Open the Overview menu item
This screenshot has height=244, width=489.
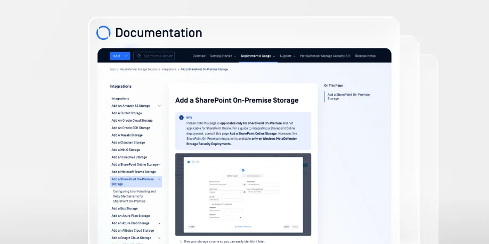(x=199, y=56)
